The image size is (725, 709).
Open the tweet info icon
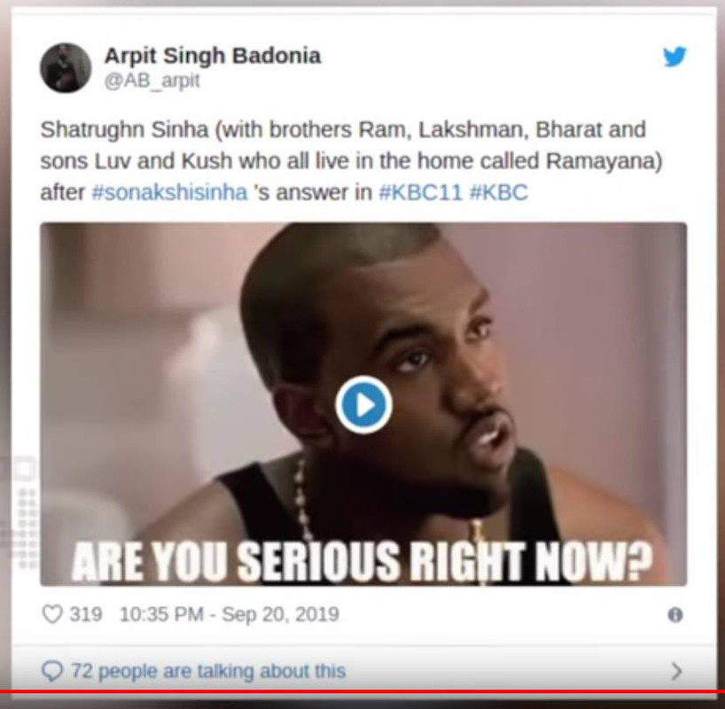(675, 615)
